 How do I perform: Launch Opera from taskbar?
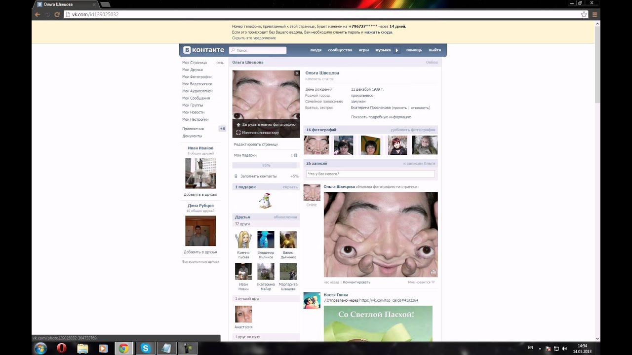(x=62, y=349)
